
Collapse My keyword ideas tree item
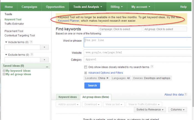(x=4, y=71)
